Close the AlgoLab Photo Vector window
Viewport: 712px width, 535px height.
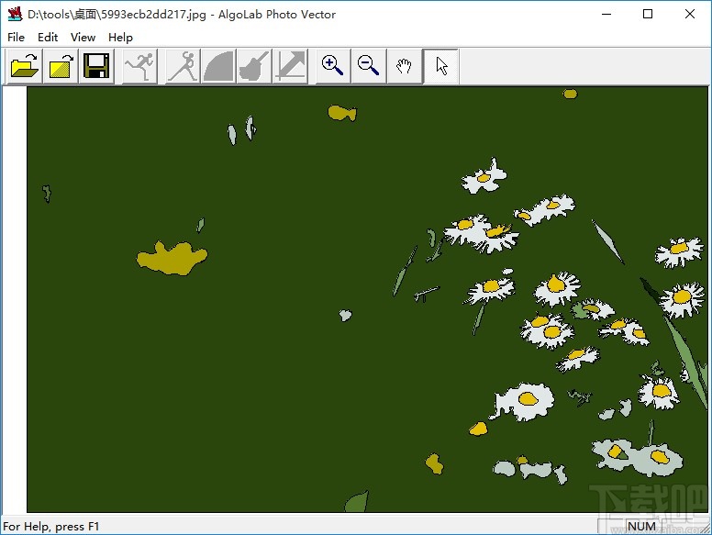690,14
